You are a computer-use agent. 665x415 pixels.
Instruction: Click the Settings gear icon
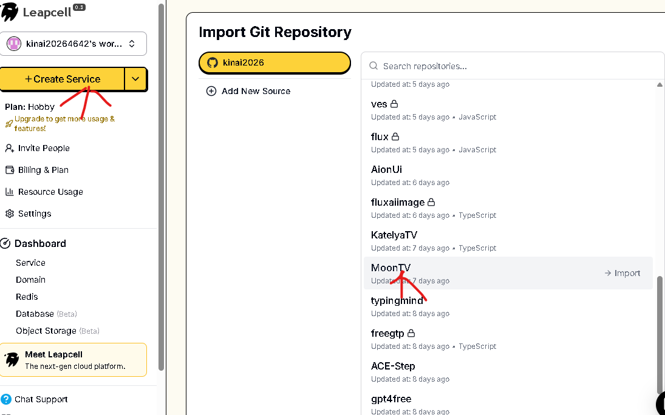pos(9,214)
